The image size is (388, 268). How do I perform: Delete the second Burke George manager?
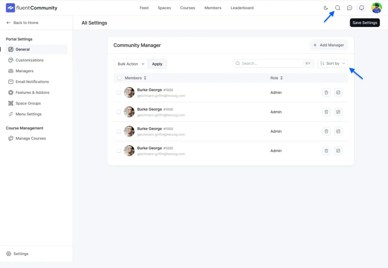click(326, 112)
